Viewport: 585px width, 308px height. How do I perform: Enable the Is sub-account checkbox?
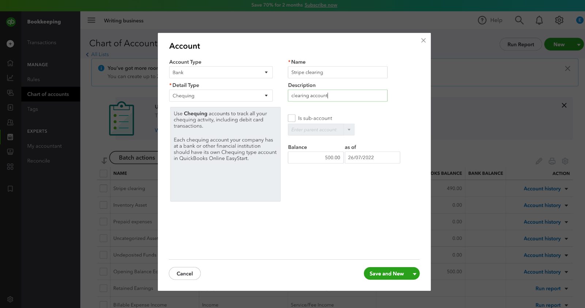pos(292,118)
